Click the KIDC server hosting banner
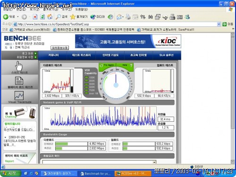 tap(128, 41)
